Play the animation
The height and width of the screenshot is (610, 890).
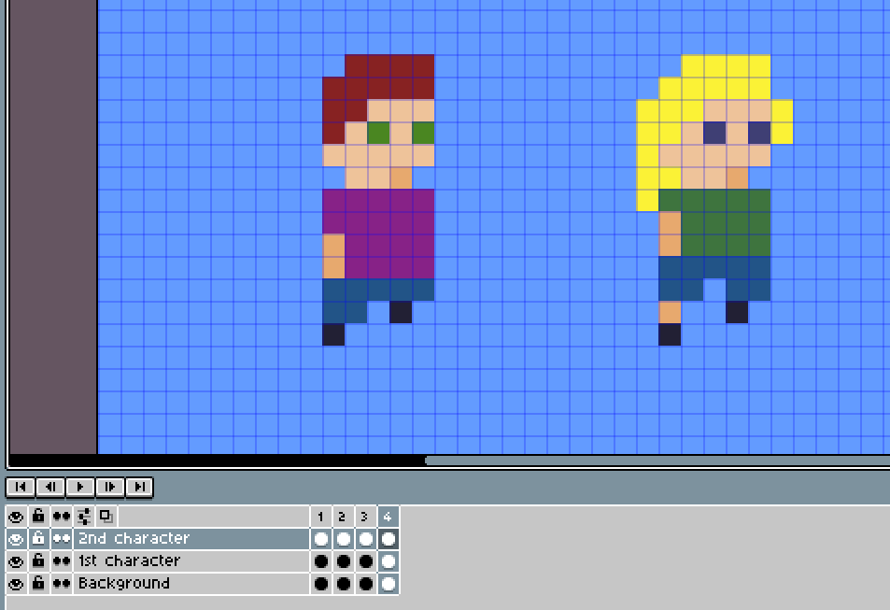pos(80,487)
